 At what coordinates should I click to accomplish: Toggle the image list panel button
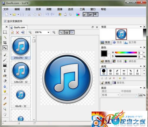pos(72,32)
